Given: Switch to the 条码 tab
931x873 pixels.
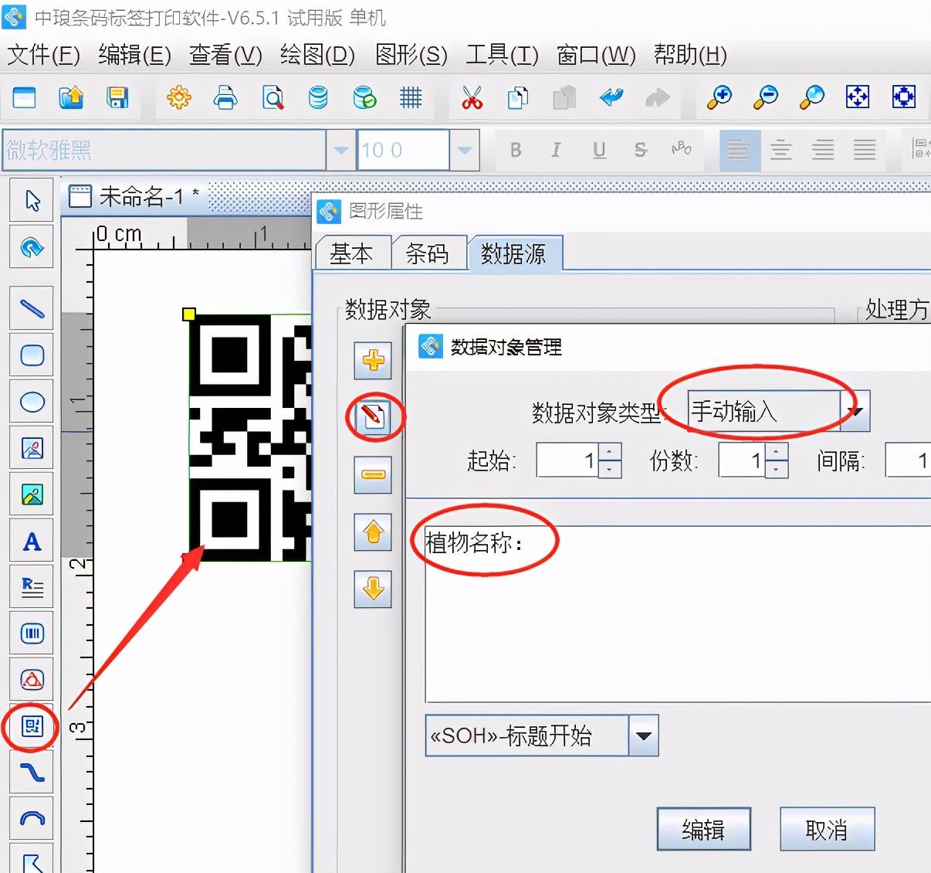Looking at the screenshot, I should pyautogui.click(x=427, y=253).
